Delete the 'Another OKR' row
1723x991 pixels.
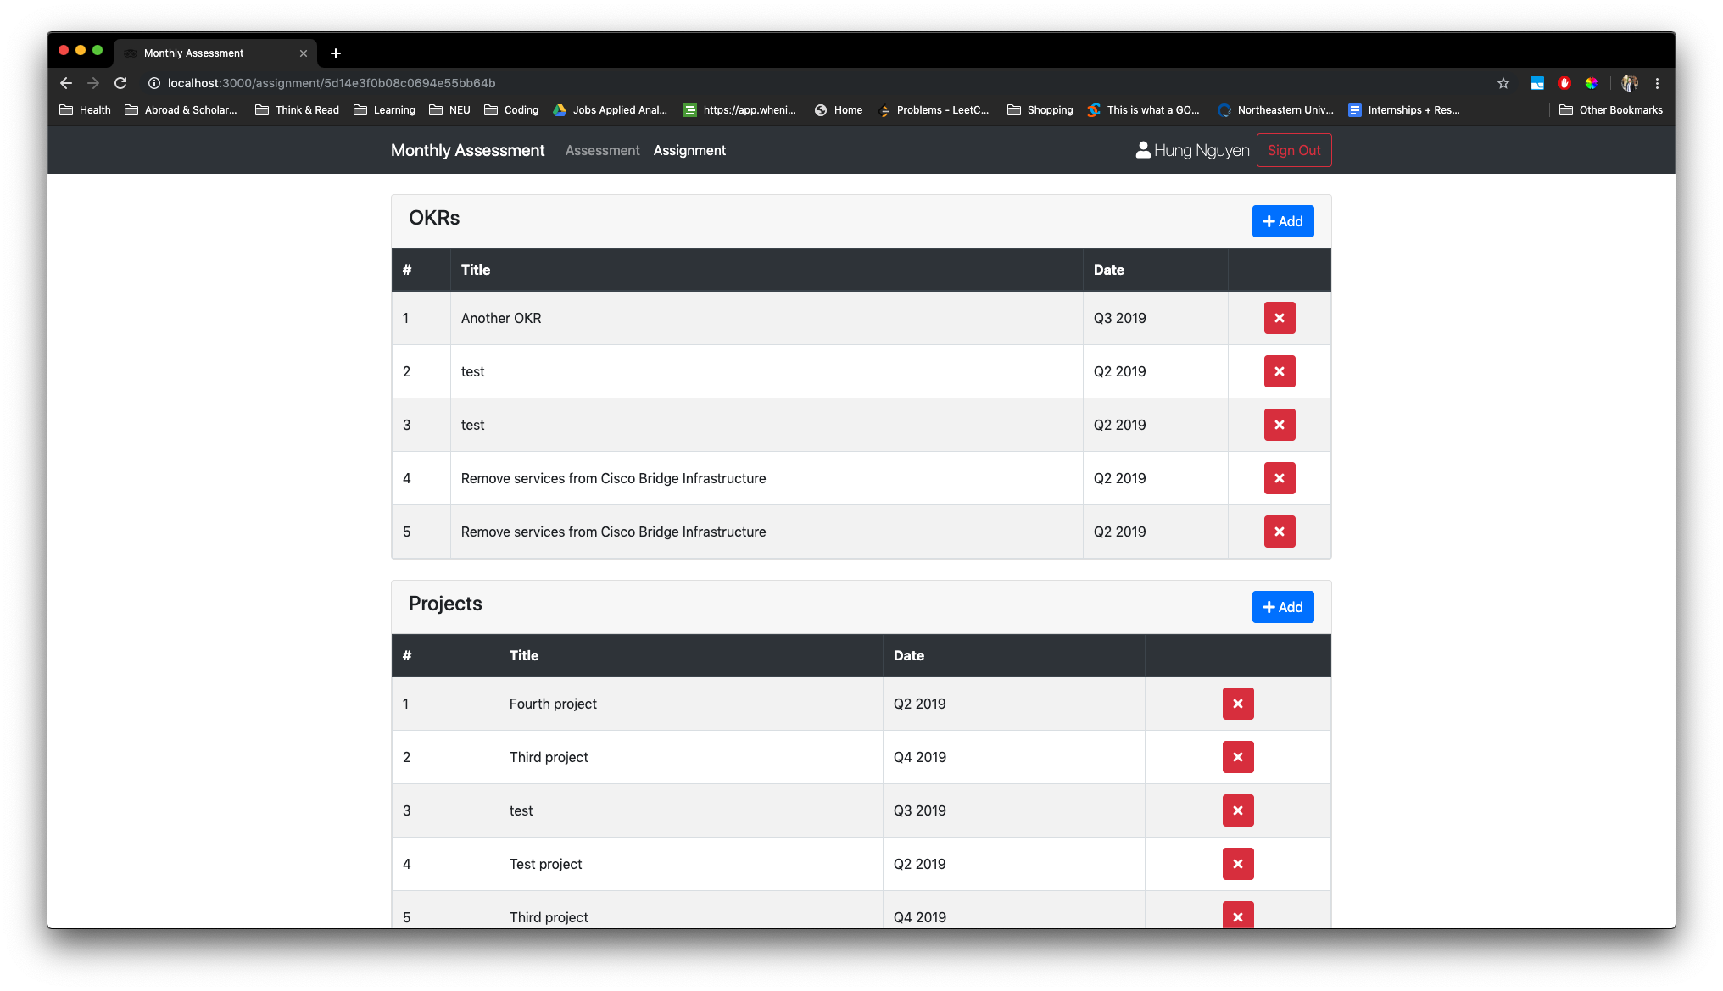[x=1279, y=318]
